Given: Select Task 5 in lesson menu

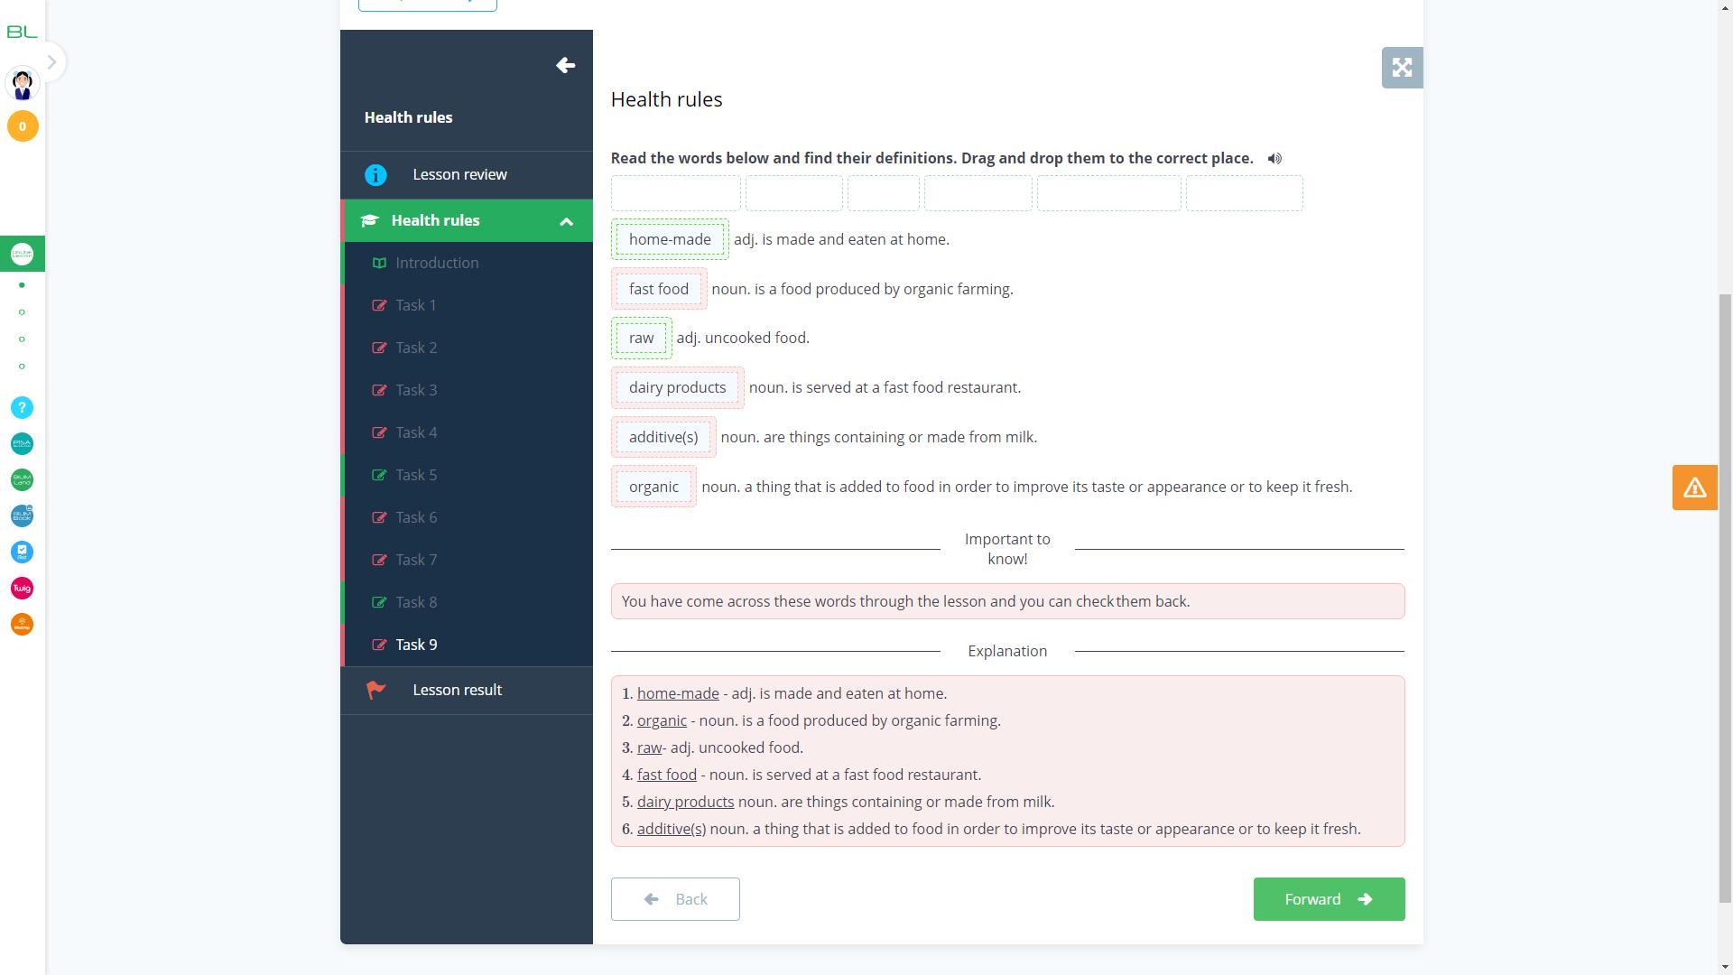Looking at the screenshot, I should [416, 476].
